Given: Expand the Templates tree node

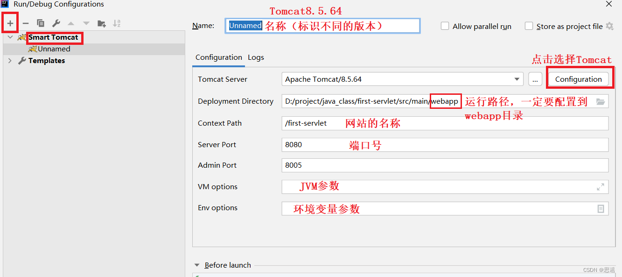Looking at the screenshot, I should [x=10, y=61].
